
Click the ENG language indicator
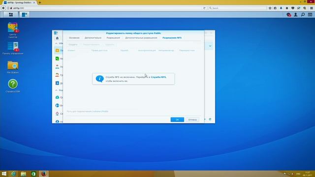(298, 174)
